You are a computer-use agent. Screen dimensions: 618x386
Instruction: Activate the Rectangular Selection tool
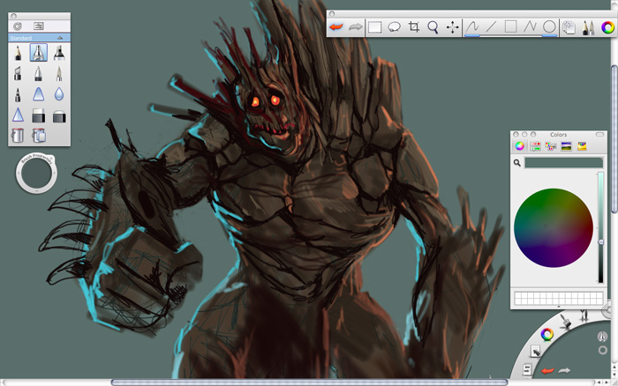click(375, 27)
